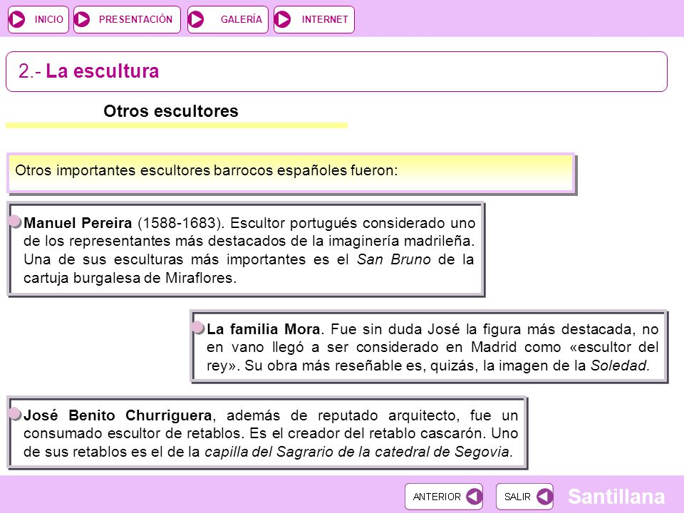The width and height of the screenshot is (684, 513).
Task: Click the italic words 'San Bruno'
Action: click(x=394, y=259)
